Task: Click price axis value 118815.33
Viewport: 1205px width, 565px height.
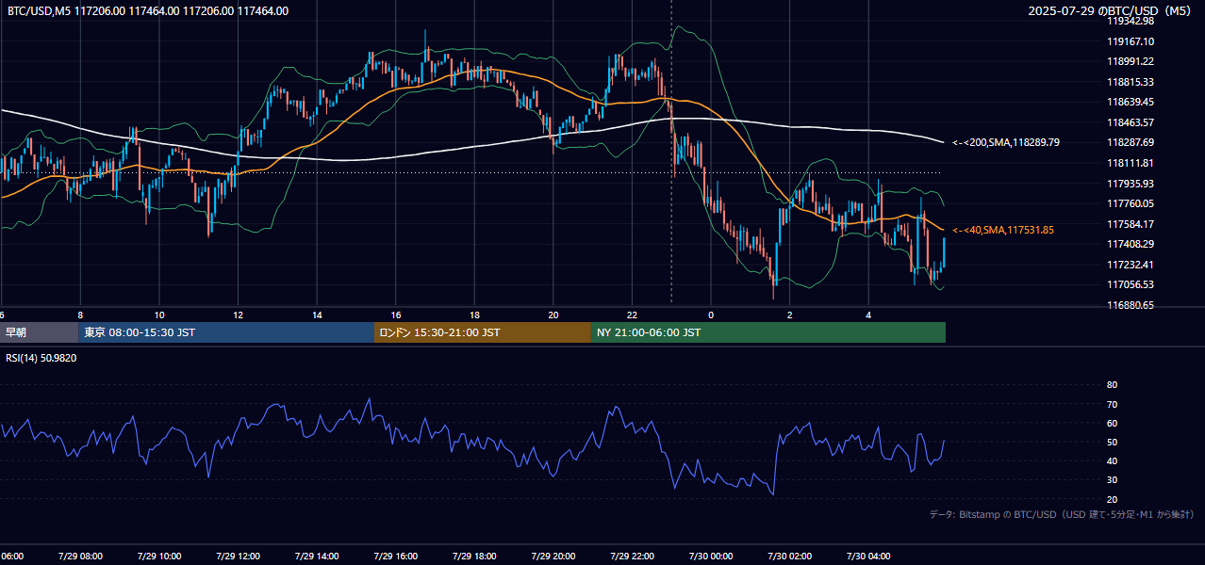Action: click(1131, 82)
